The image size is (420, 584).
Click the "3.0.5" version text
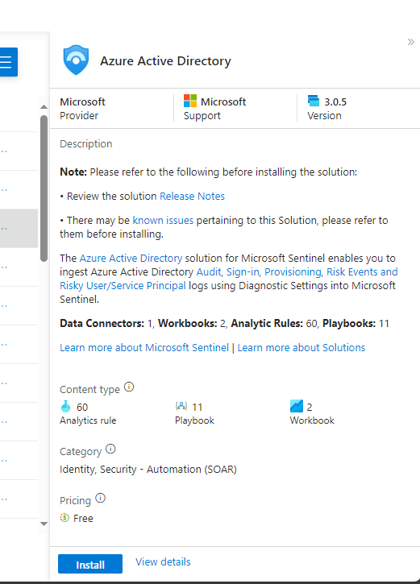[335, 101]
